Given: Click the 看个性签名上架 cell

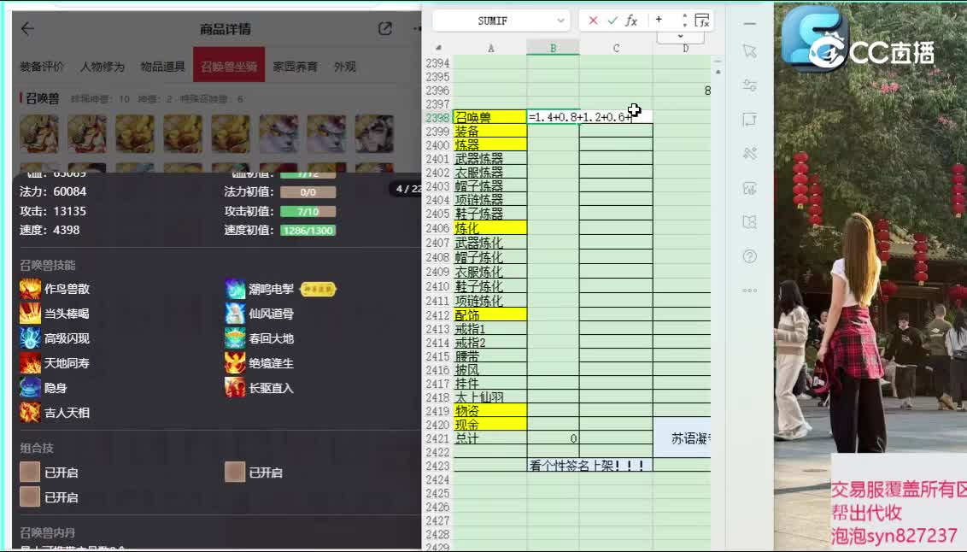Looking at the screenshot, I should coord(589,466).
